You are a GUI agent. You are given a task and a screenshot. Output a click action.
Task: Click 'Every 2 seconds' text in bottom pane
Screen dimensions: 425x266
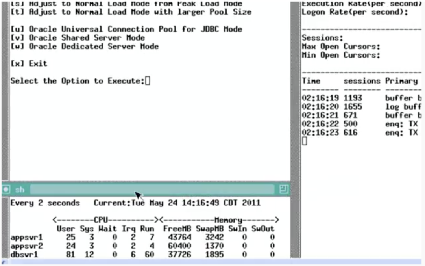pyautogui.click(x=45, y=203)
